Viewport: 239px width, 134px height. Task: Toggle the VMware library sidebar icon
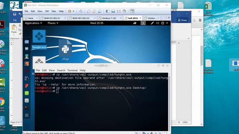point(108,11)
